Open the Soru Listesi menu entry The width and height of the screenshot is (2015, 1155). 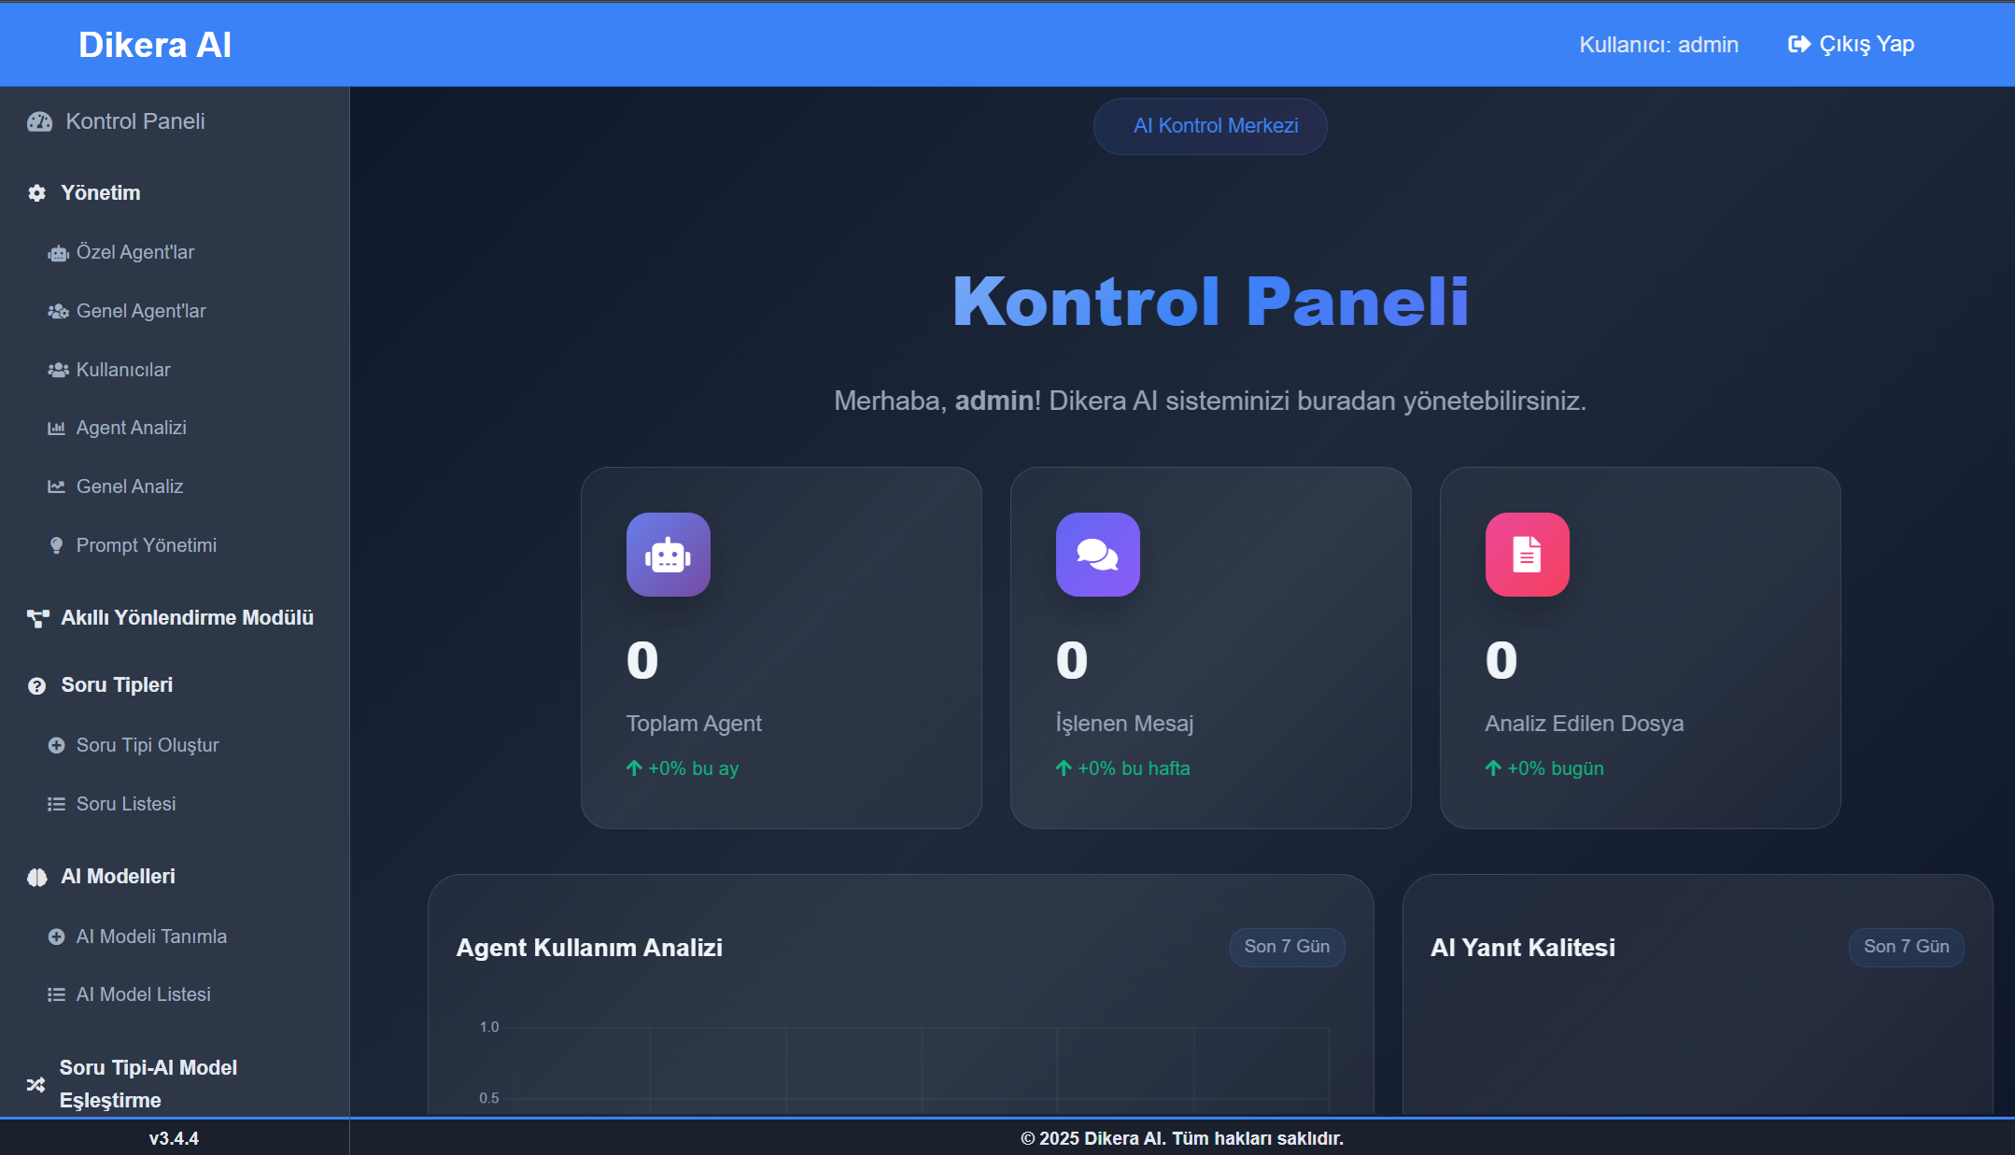pos(126,804)
